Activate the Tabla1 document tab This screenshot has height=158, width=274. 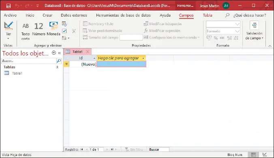coord(77,52)
